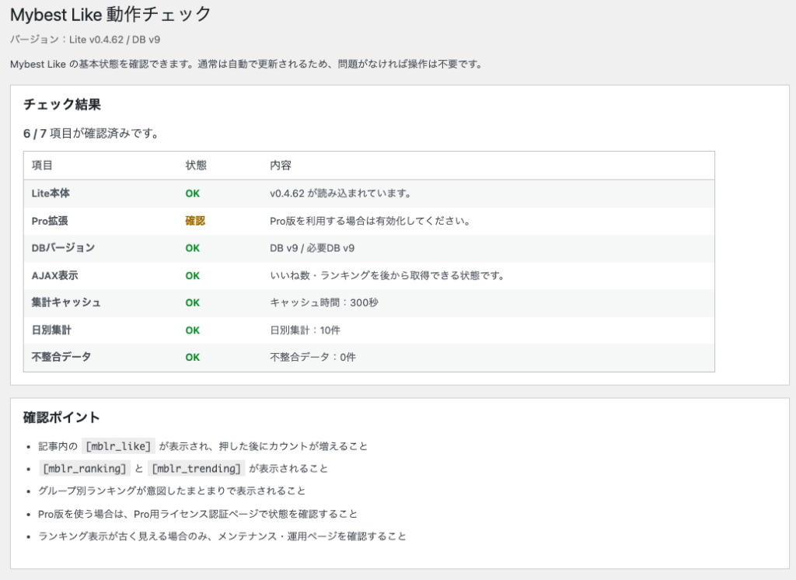Click the value キャッシュ時間：300秒
The height and width of the screenshot is (580, 796).
(x=324, y=302)
